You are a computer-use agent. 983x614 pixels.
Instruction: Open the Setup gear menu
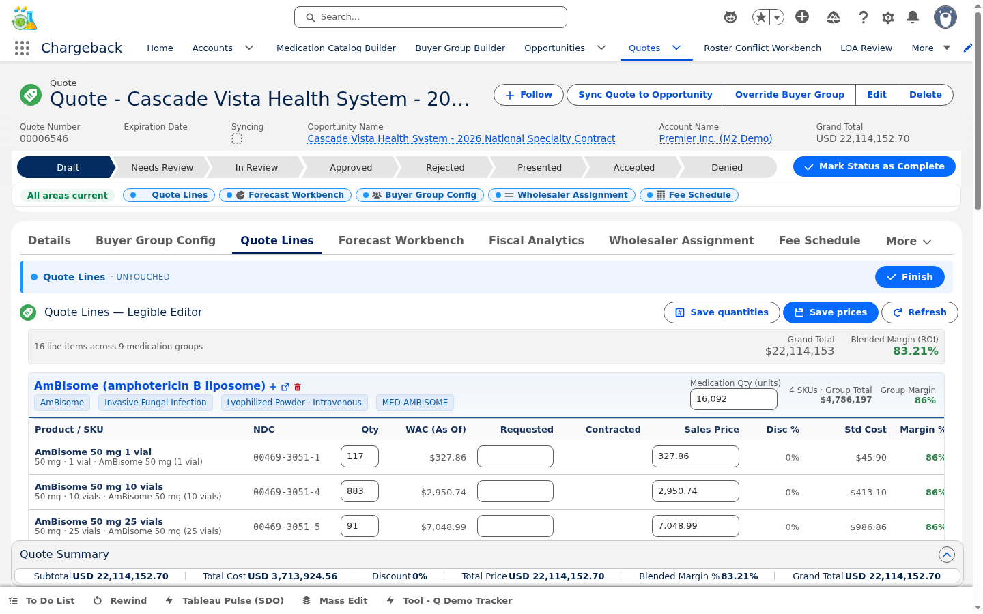(887, 17)
